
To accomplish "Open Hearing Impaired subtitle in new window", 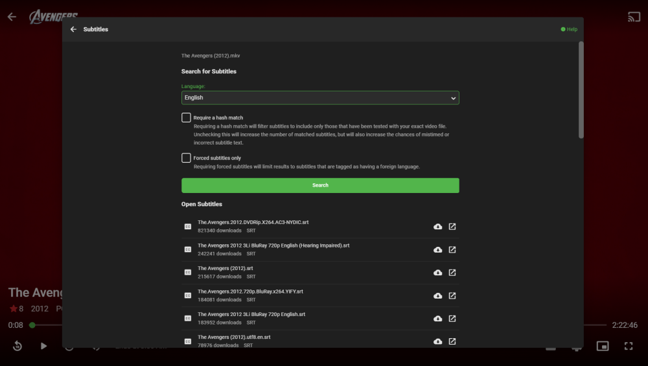I will [452, 250].
